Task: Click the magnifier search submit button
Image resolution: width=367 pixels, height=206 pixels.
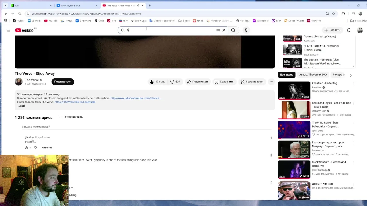Action: [x=233, y=30]
